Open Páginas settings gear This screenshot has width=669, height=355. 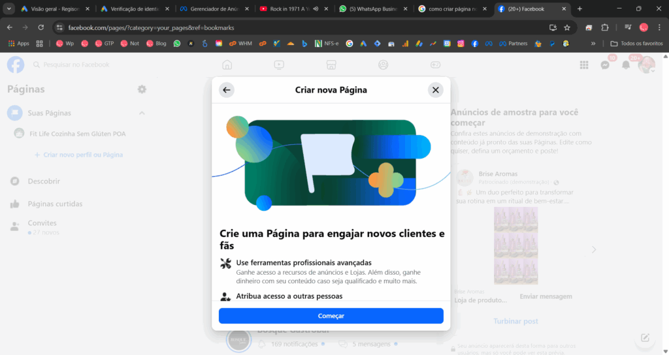coord(142,89)
